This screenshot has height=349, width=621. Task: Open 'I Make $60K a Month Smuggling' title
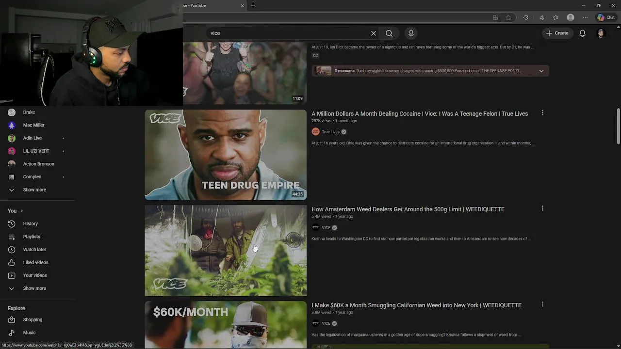coord(416,305)
